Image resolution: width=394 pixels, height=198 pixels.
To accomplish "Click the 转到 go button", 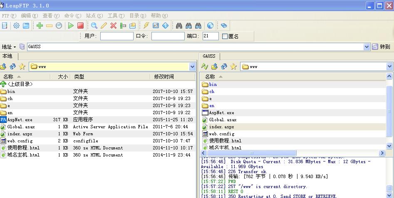I will [x=382, y=47].
